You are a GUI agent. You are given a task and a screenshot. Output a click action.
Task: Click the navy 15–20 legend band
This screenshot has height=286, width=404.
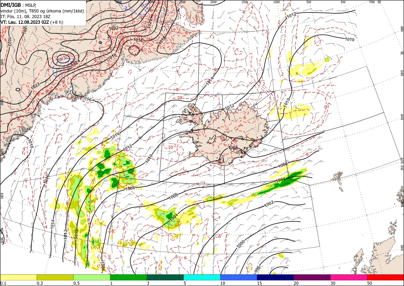tap(276, 277)
